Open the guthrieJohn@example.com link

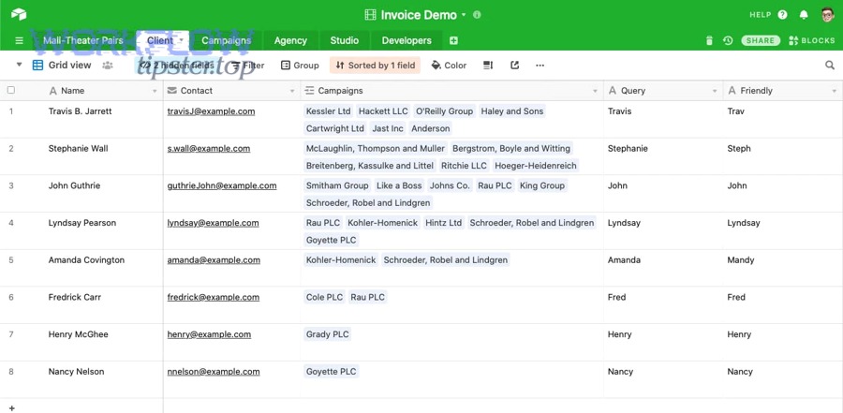[x=221, y=185]
